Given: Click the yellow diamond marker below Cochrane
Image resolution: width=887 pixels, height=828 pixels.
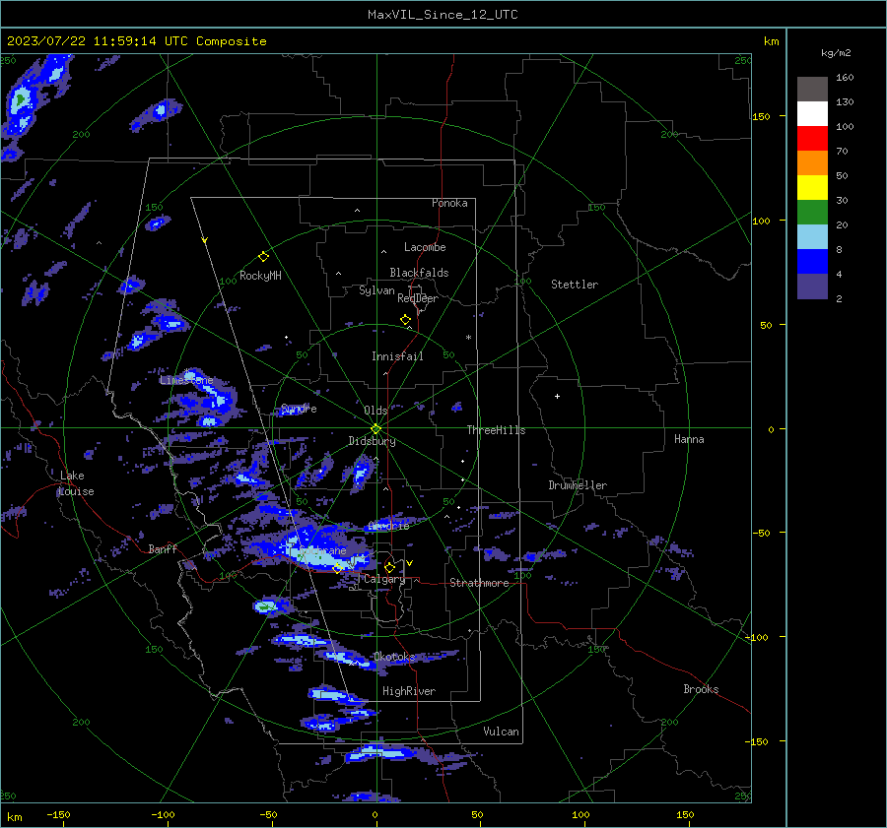Looking at the screenshot, I should (x=337, y=568).
